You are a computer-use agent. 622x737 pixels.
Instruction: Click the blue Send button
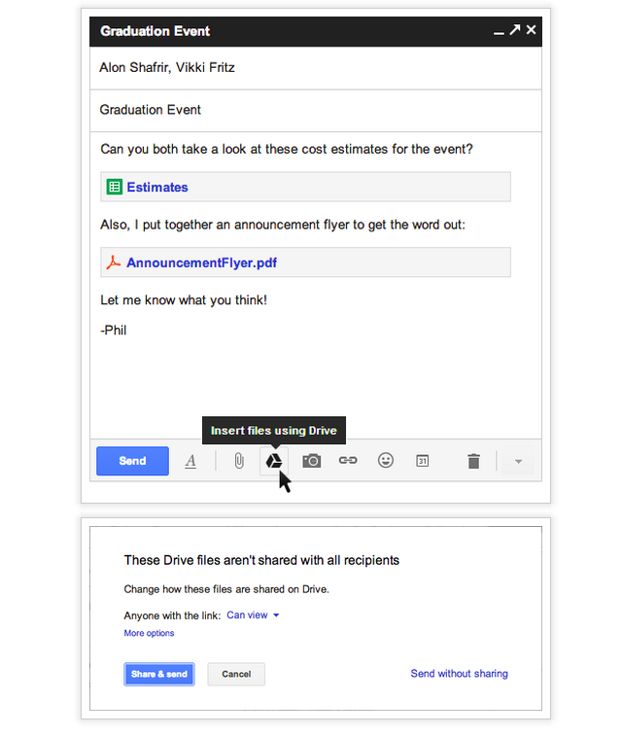132,461
